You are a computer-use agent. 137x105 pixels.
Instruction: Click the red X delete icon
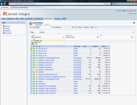36,27
